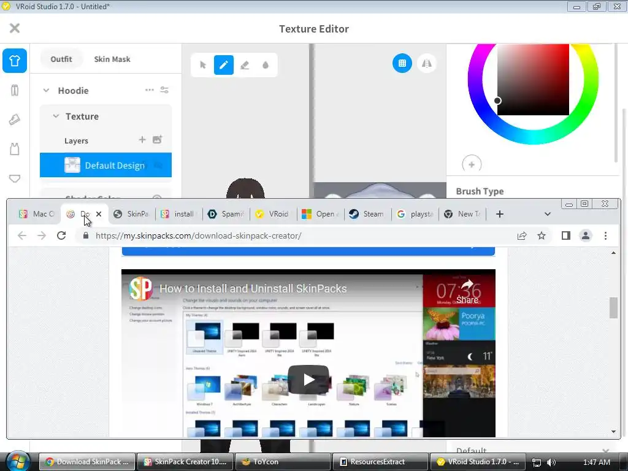Image resolution: width=628 pixels, height=471 pixels.
Task: Add a new layer with plus icon
Action: [x=142, y=140]
